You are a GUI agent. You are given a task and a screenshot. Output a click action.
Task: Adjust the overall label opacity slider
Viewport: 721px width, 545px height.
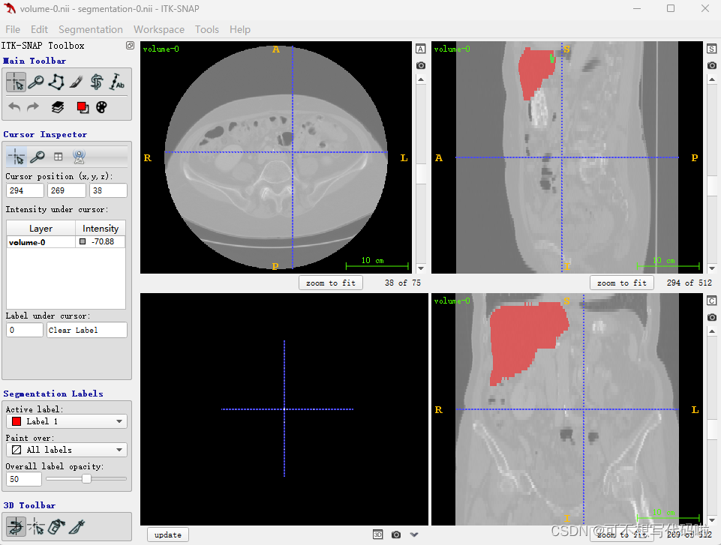(x=86, y=479)
